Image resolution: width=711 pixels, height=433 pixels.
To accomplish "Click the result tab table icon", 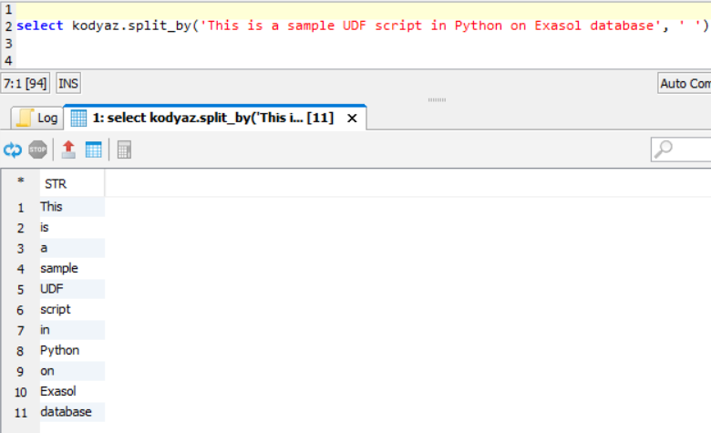I will [x=78, y=118].
